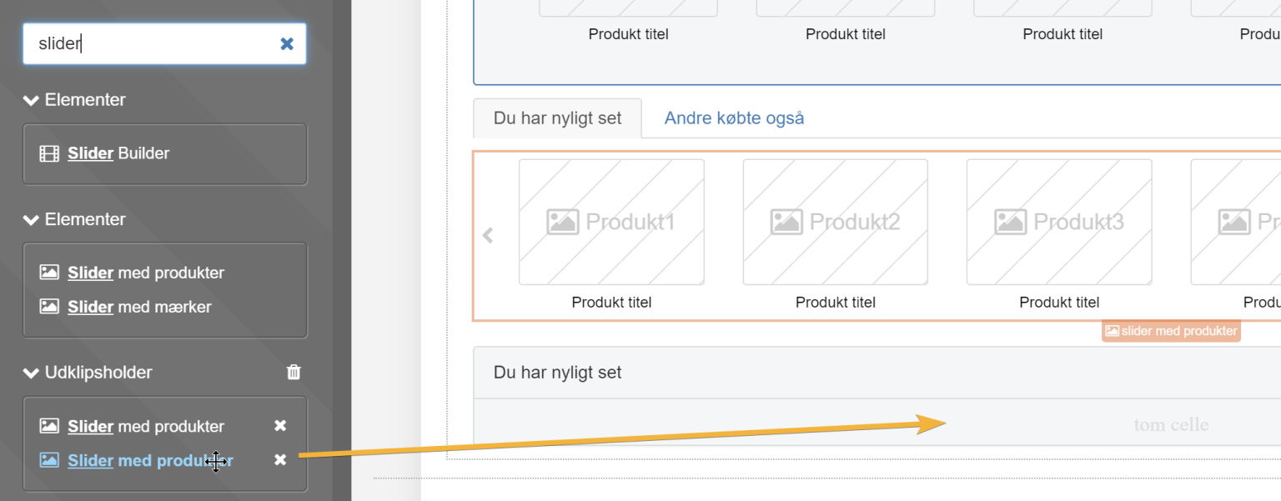Click image icon of Elementer's Slider med produkter
1281x501 pixels.
click(49, 273)
